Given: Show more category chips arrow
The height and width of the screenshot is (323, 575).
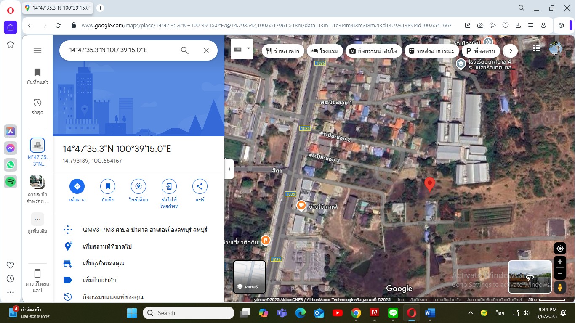Looking at the screenshot, I should point(510,51).
